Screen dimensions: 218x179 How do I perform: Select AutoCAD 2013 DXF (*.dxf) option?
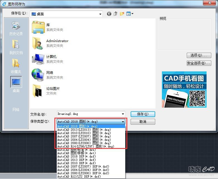coord(76,160)
